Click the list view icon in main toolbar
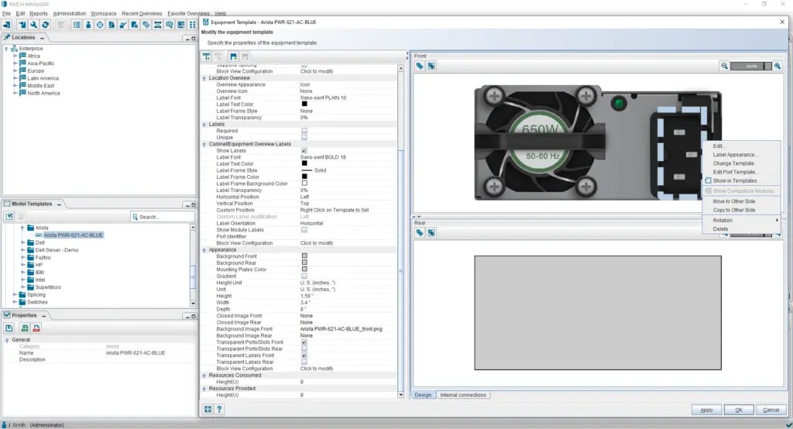793x429 pixels. [77, 24]
